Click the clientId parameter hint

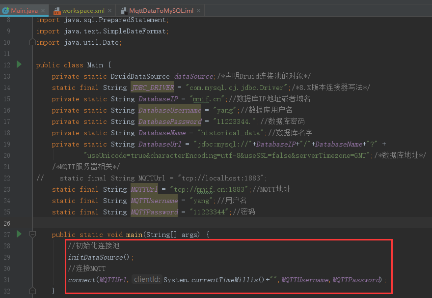(147, 279)
